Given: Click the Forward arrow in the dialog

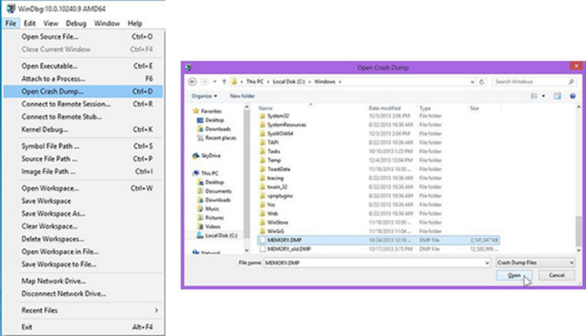Looking at the screenshot, I should [x=205, y=81].
